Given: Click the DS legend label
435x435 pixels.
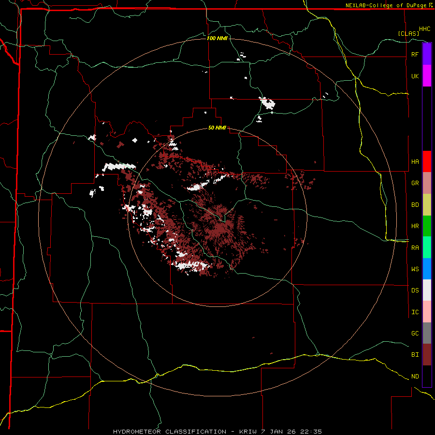Looking at the screenshot, I should [x=415, y=290].
